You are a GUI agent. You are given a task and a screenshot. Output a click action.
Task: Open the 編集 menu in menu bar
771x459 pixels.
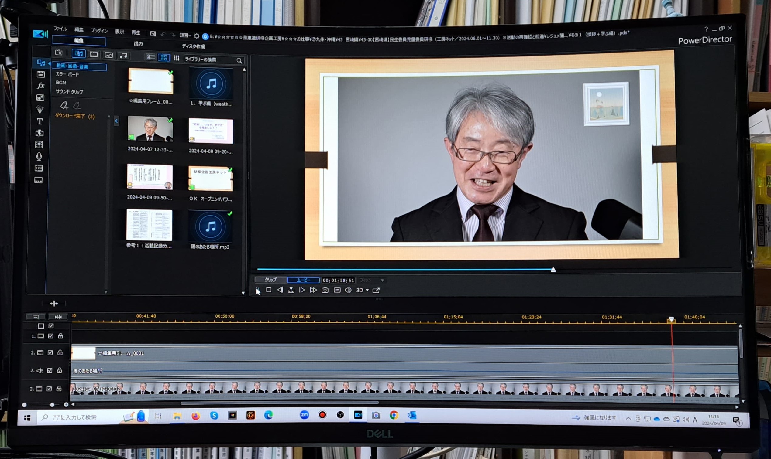[79, 30]
